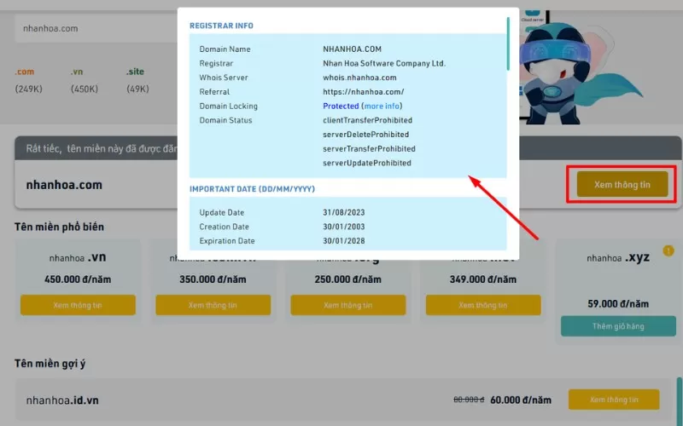Open the Protected link in Domain Locking
683x426 pixels.
(341, 106)
